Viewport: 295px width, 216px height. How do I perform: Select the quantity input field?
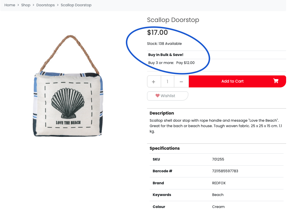[167, 81]
